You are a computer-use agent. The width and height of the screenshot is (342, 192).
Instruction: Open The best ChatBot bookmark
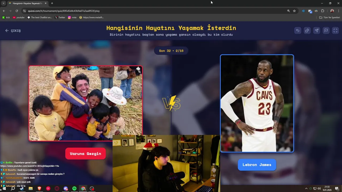pyautogui.click(x=40, y=17)
